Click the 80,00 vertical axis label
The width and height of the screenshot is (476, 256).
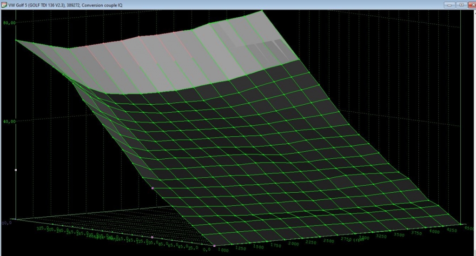(x=9, y=22)
